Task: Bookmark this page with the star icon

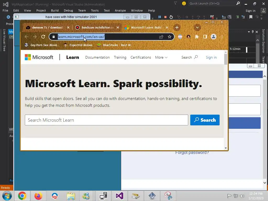Action: tap(169, 37)
